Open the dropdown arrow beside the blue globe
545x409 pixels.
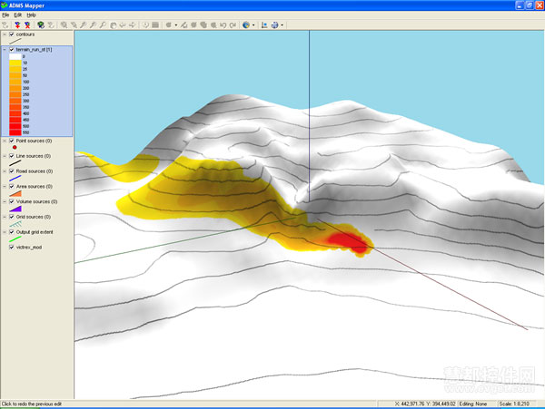[x=253, y=25]
